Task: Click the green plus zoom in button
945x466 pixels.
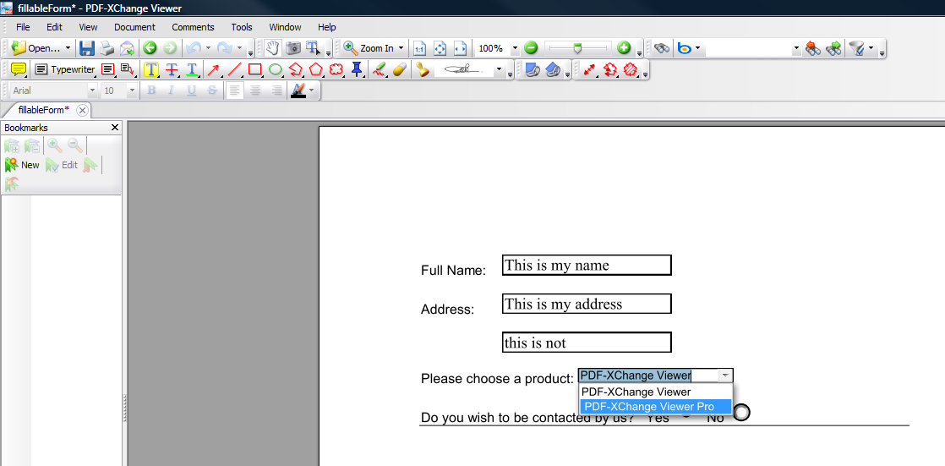Action: point(624,48)
